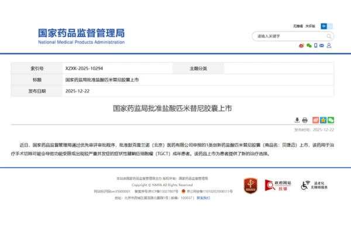Share article to Weibo via red icon
The height and width of the screenshot is (234, 351).
[x=316, y=120]
